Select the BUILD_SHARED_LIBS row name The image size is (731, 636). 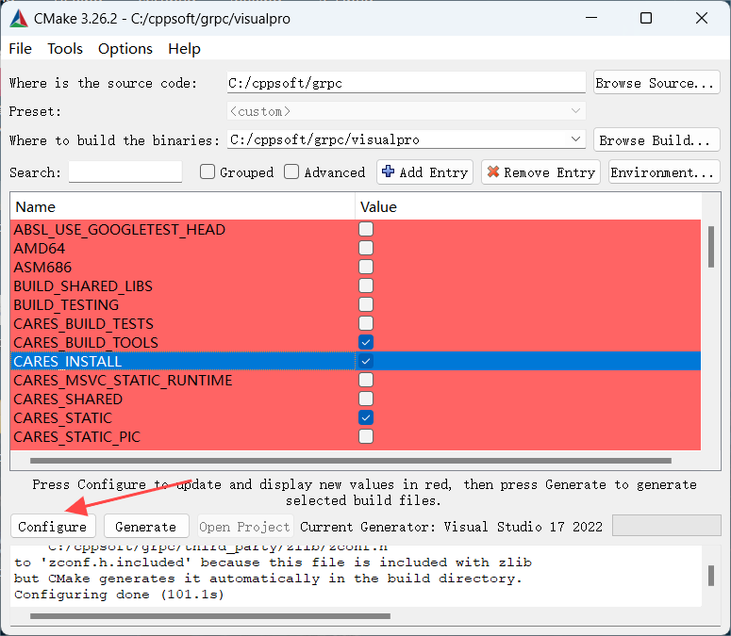[83, 285]
